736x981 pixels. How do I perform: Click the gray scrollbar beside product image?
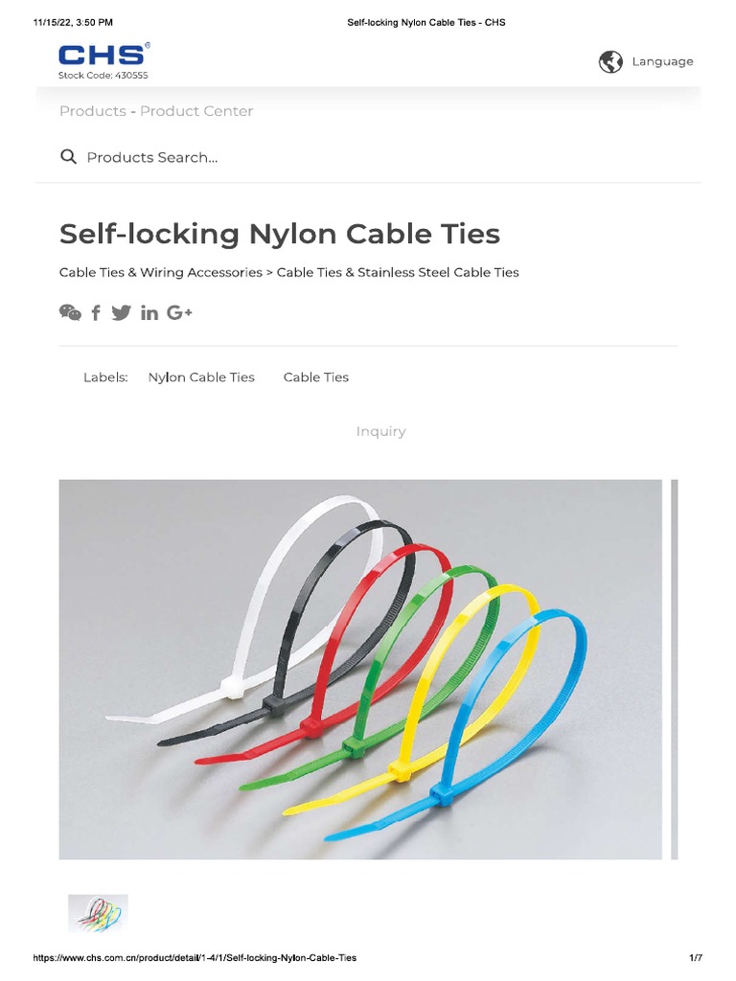tap(674, 670)
